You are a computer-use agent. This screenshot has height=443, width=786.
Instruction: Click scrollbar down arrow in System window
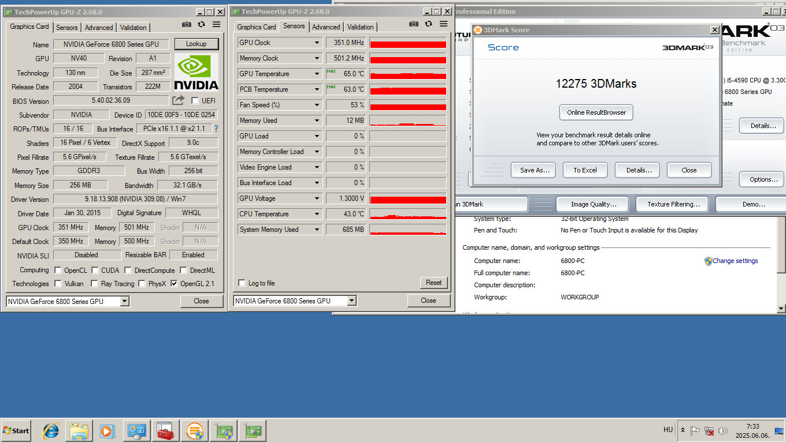(781, 309)
